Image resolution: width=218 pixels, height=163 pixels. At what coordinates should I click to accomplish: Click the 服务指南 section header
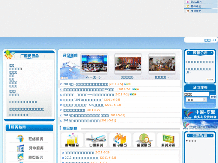[x=18, y=127]
